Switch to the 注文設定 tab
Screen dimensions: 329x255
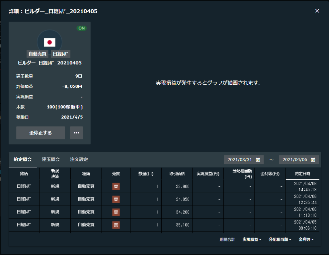click(79, 159)
